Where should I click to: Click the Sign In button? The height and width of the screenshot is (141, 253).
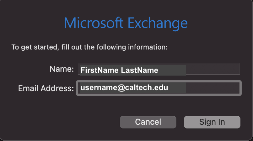[x=212, y=122]
